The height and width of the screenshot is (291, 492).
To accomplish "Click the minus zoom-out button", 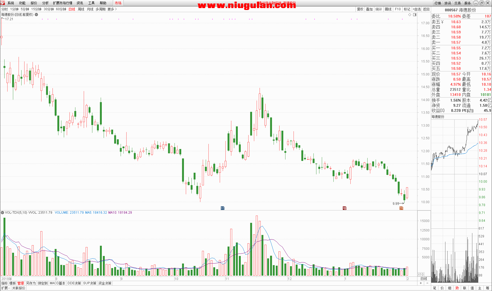I will pos(427,283).
